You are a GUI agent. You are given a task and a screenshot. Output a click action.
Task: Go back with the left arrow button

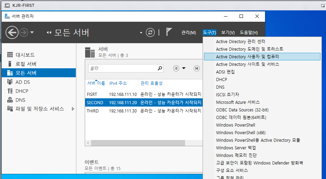[x=12, y=32]
